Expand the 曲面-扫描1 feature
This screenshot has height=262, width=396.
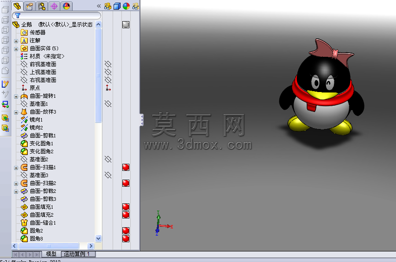click(16, 168)
